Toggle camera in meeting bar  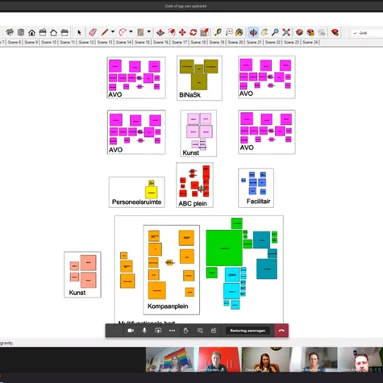(x=131, y=331)
